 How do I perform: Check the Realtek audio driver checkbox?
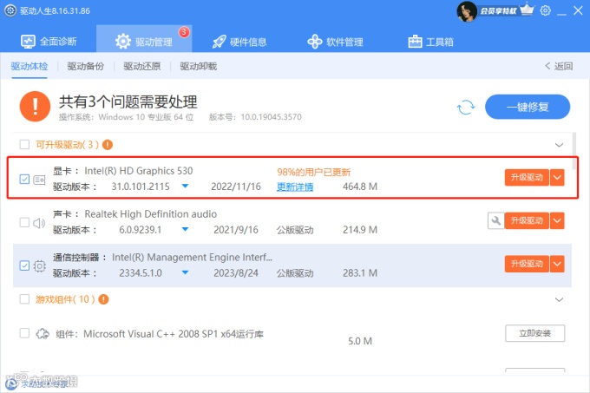click(24, 222)
